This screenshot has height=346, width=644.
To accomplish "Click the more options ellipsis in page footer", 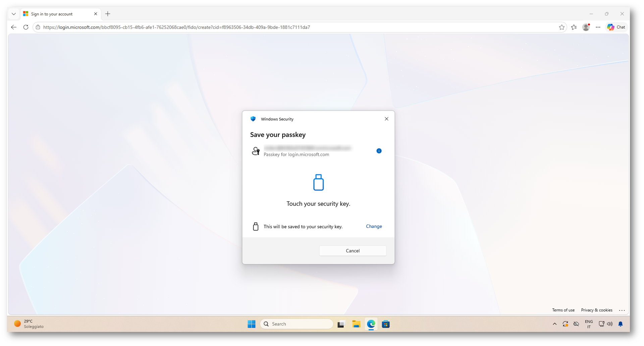I will [622, 310].
